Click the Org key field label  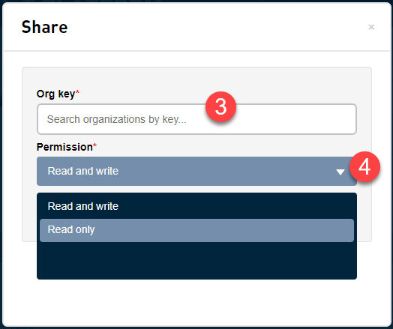[x=56, y=94]
